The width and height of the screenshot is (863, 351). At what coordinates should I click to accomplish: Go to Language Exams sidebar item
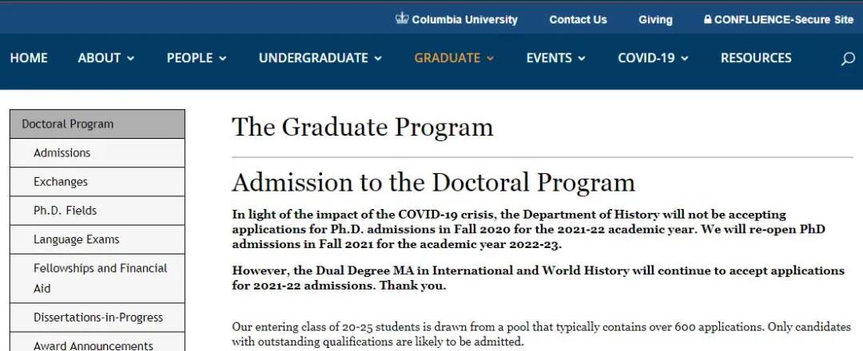[77, 239]
